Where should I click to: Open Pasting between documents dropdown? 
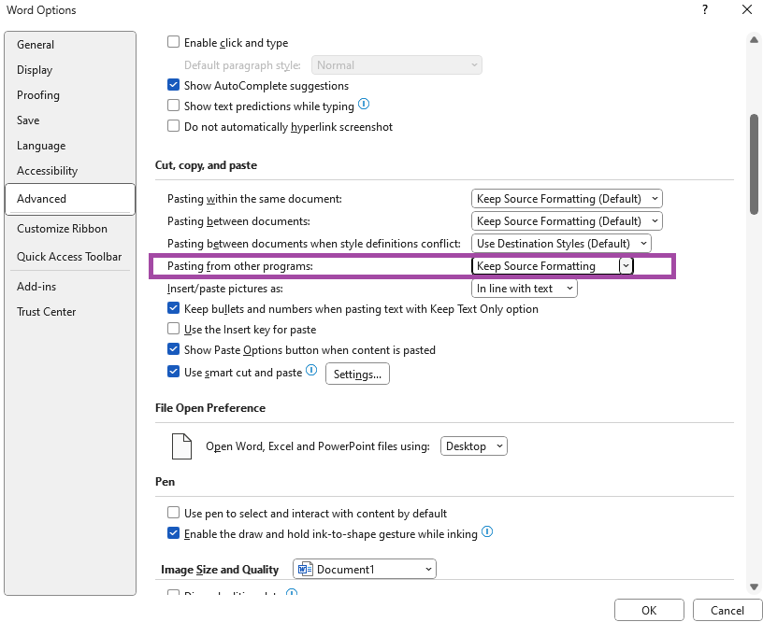[x=567, y=221]
